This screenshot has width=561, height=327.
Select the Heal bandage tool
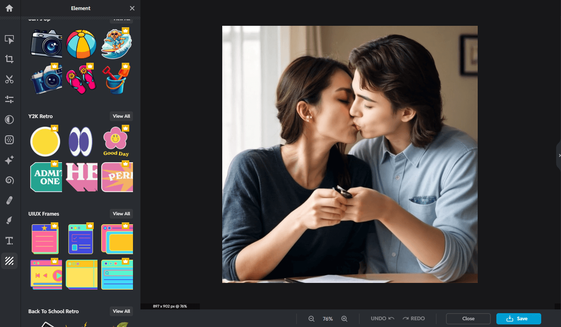coord(9,200)
